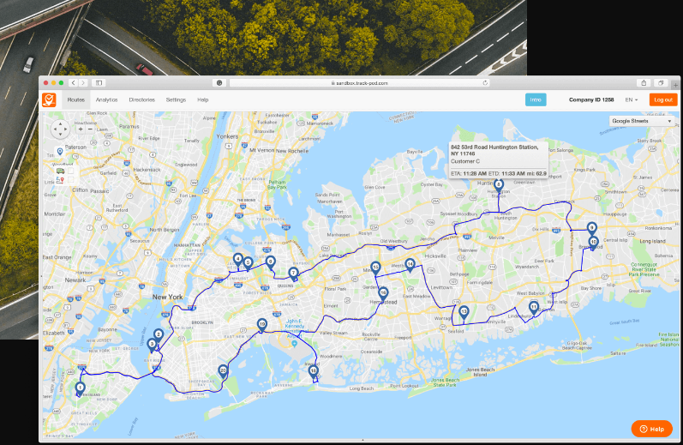Show all tabs with the tab overview icon
This screenshot has height=445, width=683.
click(x=661, y=83)
